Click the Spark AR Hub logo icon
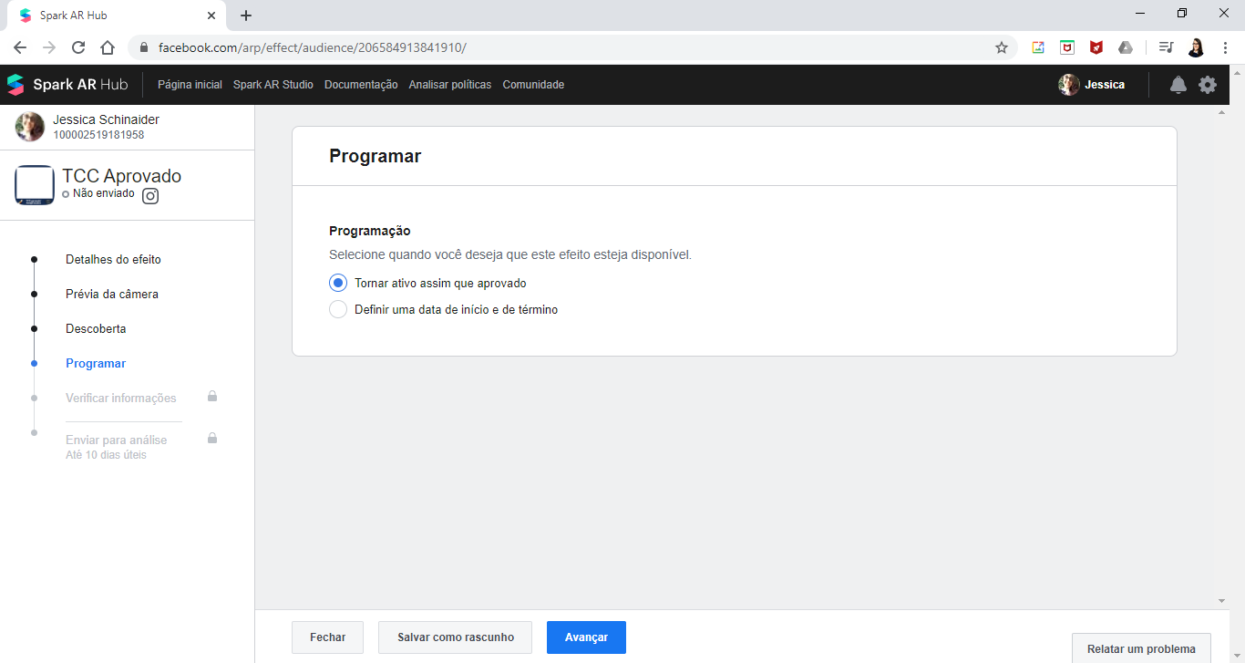Screen dimensions: 1245x663 tap(15, 85)
